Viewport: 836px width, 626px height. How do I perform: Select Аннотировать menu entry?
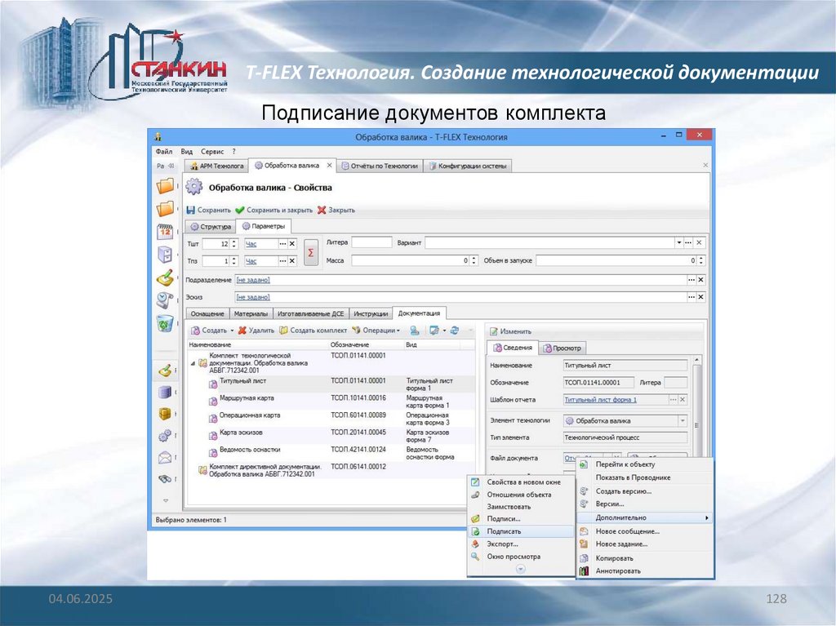click(645, 571)
